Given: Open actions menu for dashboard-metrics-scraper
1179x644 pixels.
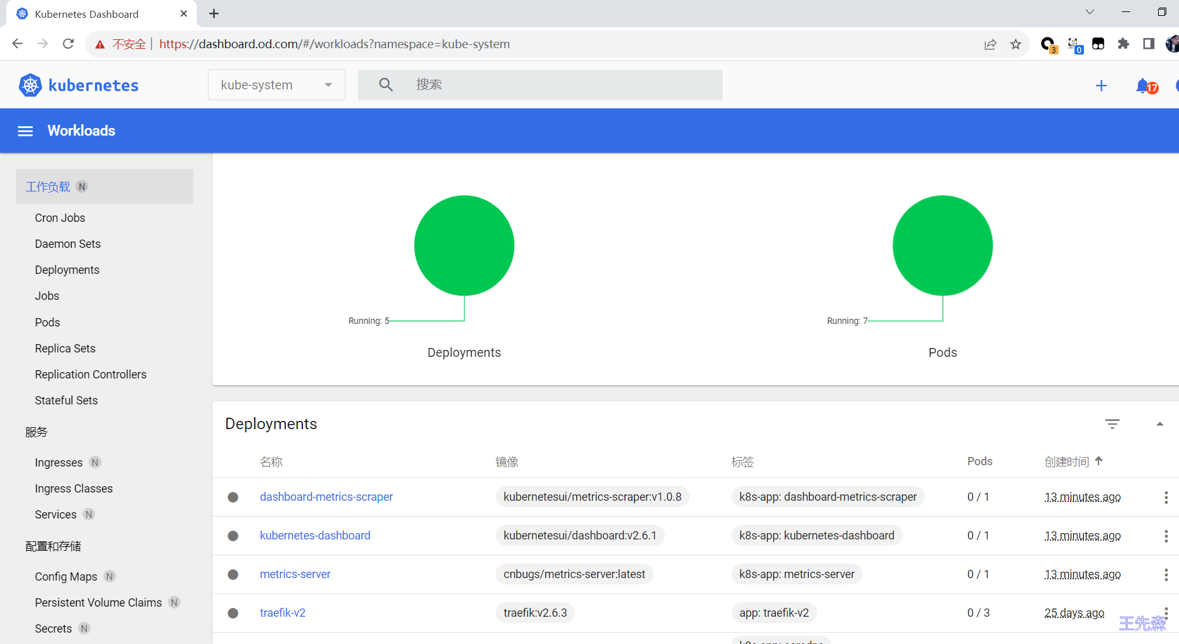Looking at the screenshot, I should pos(1166,498).
